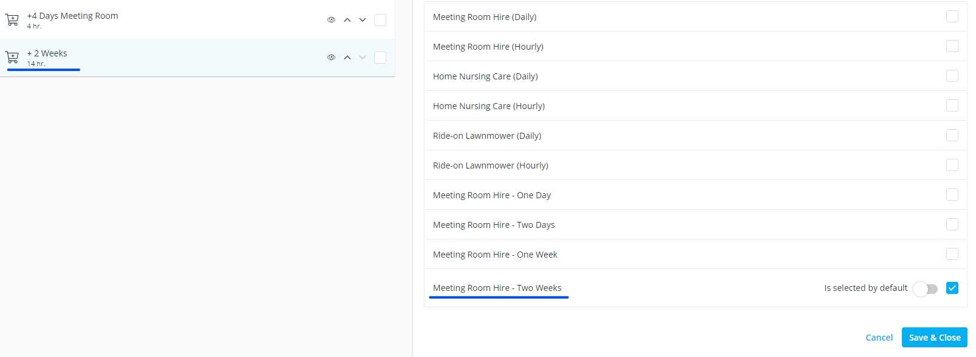Select the Meeting Room Hire - One Week row
976x357 pixels.
(x=495, y=255)
